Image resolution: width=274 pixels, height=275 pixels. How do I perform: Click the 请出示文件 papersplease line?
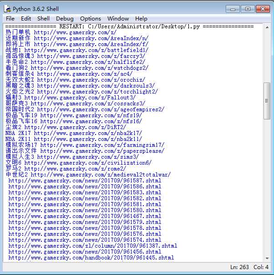[85, 151]
